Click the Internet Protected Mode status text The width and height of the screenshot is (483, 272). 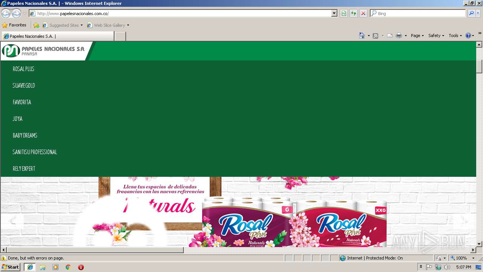coord(375,258)
